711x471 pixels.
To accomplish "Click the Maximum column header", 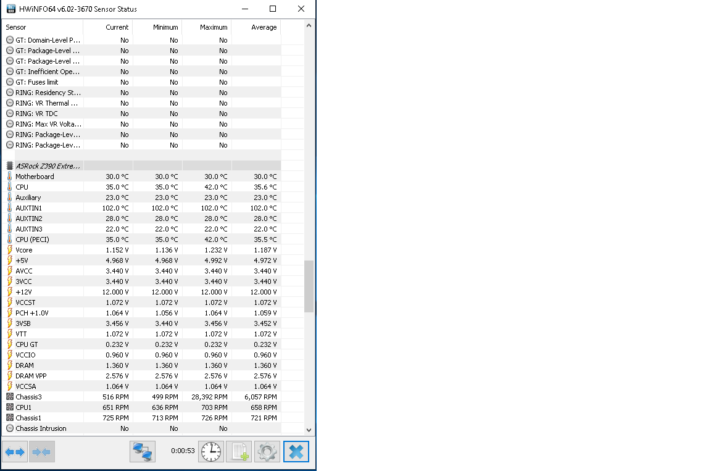I will pyautogui.click(x=207, y=27).
